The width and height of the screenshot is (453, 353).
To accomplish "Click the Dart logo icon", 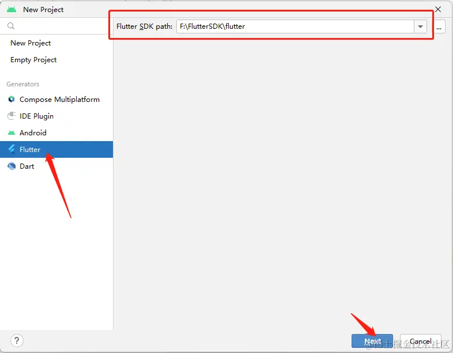I will pos(12,166).
